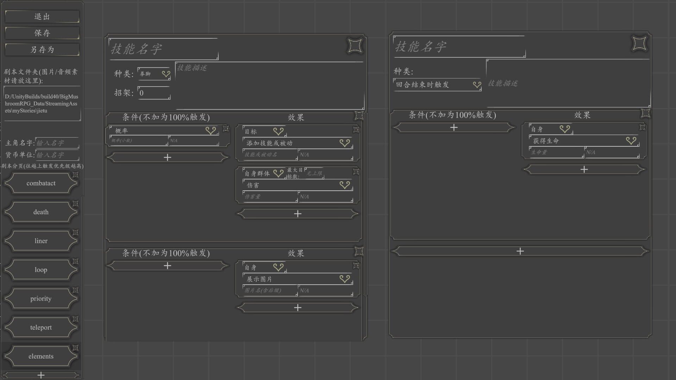Delete the teleport script page
Image resolution: width=676 pixels, height=380 pixels.
75,319
